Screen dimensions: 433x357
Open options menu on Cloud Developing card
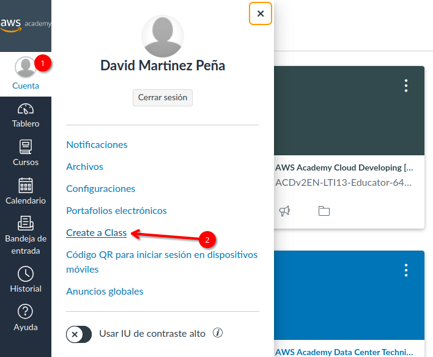click(x=406, y=86)
